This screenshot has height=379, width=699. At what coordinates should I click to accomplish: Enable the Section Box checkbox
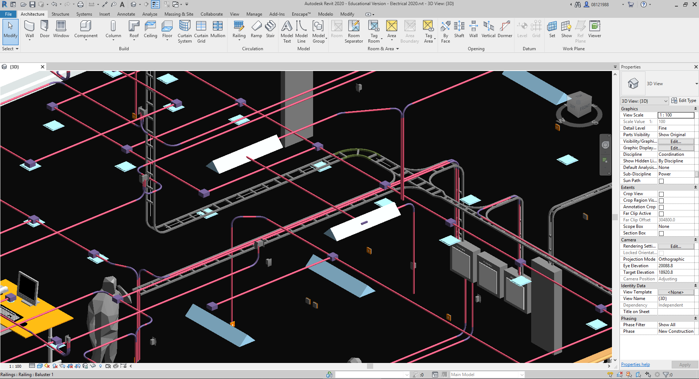pos(661,233)
